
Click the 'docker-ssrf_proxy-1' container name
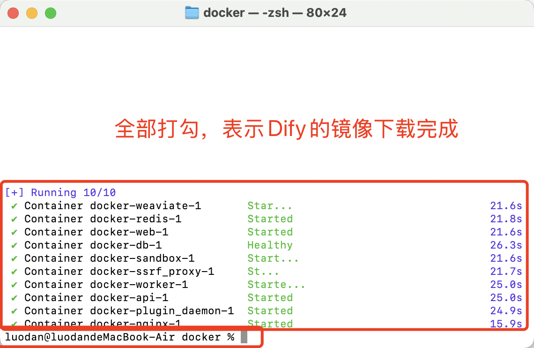tap(152, 272)
